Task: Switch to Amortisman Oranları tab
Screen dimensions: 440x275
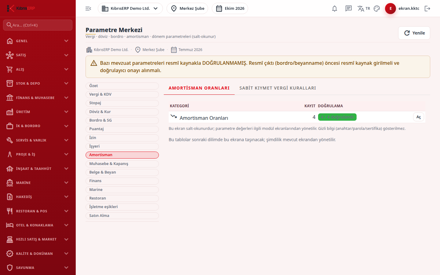Action: point(199,88)
